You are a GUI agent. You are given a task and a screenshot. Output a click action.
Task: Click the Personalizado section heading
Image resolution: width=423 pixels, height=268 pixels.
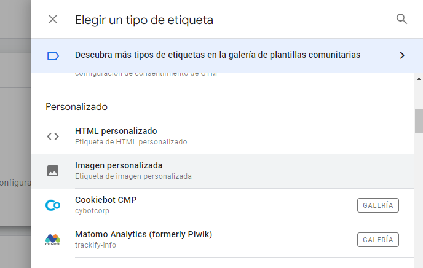click(x=77, y=107)
